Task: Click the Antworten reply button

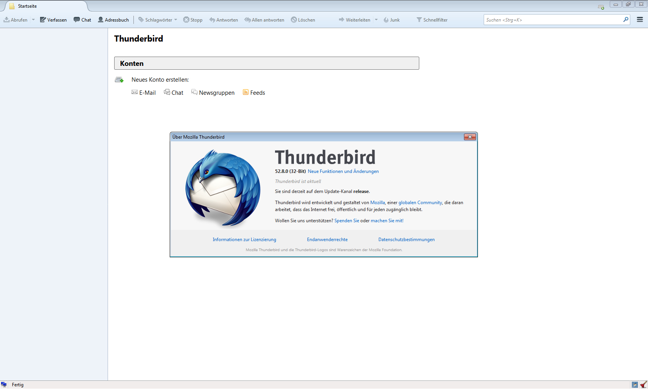Action: coord(224,20)
